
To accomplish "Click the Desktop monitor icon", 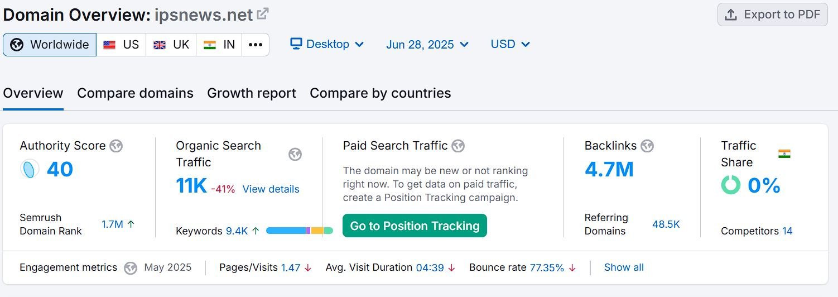I will (x=296, y=44).
